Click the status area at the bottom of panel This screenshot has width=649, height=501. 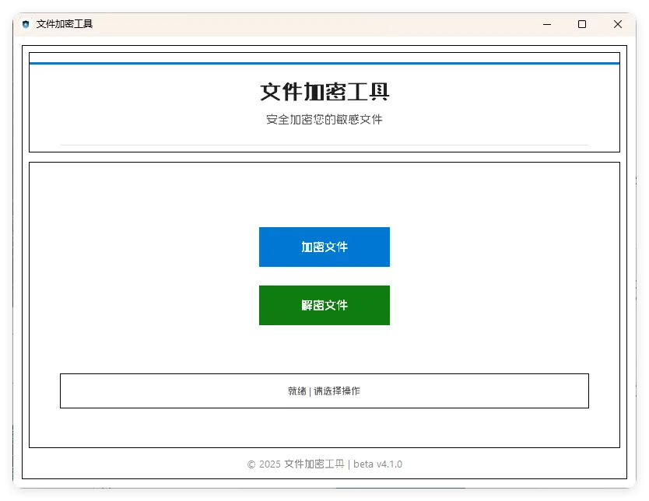(x=324, y=391)
